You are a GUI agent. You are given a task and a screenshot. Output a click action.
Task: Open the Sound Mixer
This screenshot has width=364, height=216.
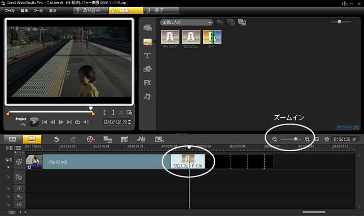141,139
